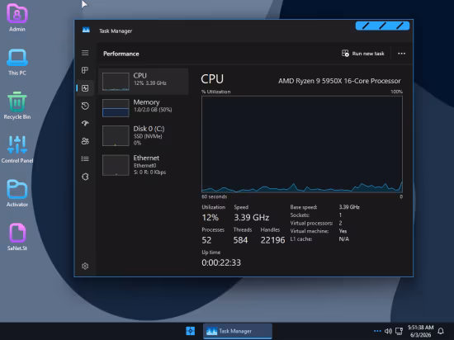Open the notification bell icon
454x340 pixels.
441,331
